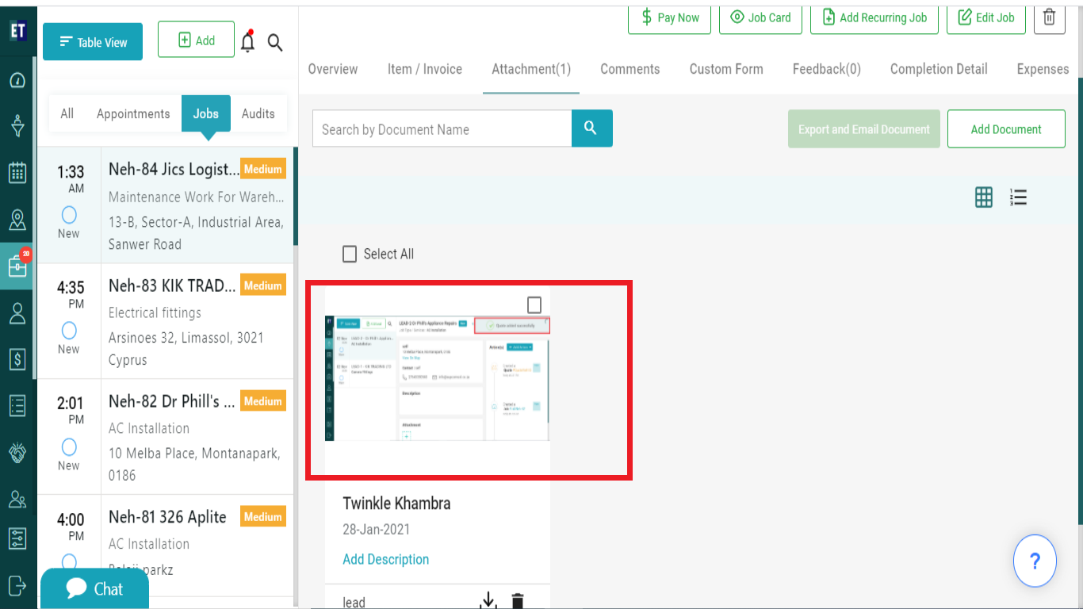Open the dashboard gauge icon in sidebar
Image resolution: width=1083 pixels, height=609 pixels.
tap(17, 80)
